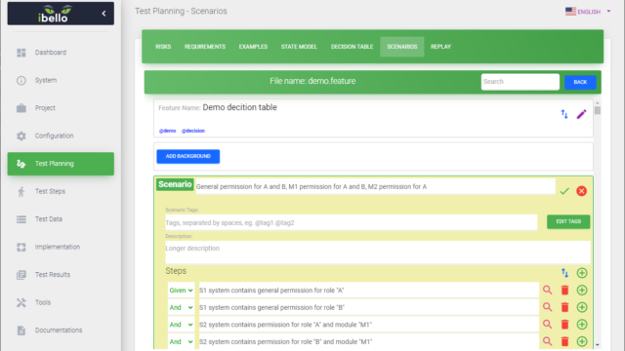Click the Scenario Tags input field
Image resolution: width=625 pixels, height=351 pixels.
(x=352, y=222)
